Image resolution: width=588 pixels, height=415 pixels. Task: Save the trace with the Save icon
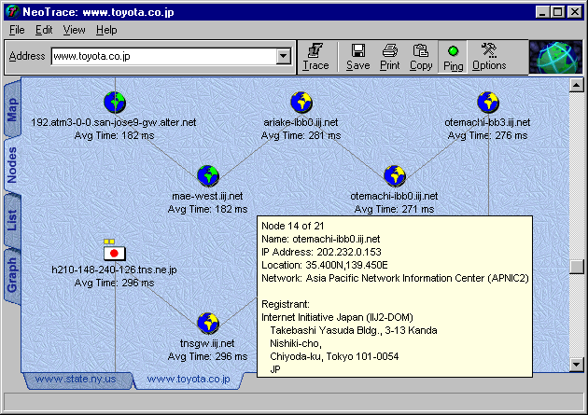pos(357,57)
